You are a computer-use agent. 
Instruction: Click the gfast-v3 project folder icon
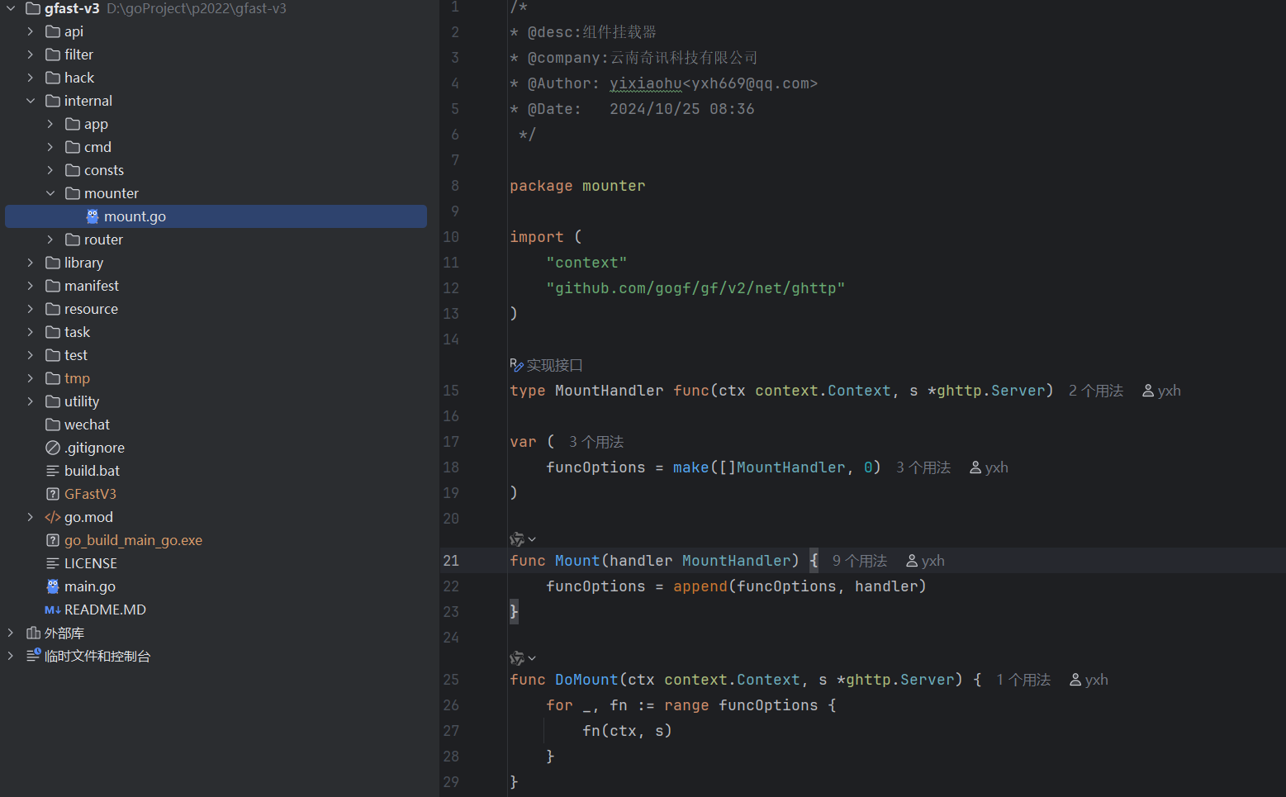pyautogui.click(x=33, y=8)
